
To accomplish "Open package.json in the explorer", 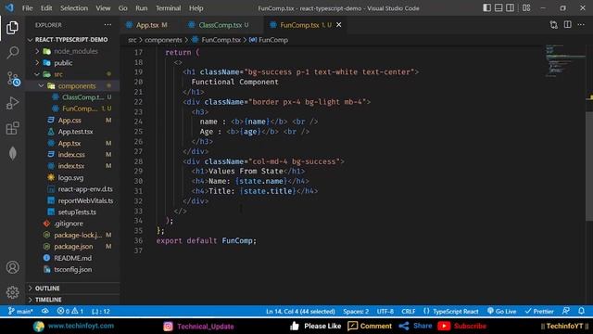I will coord(73,247).
